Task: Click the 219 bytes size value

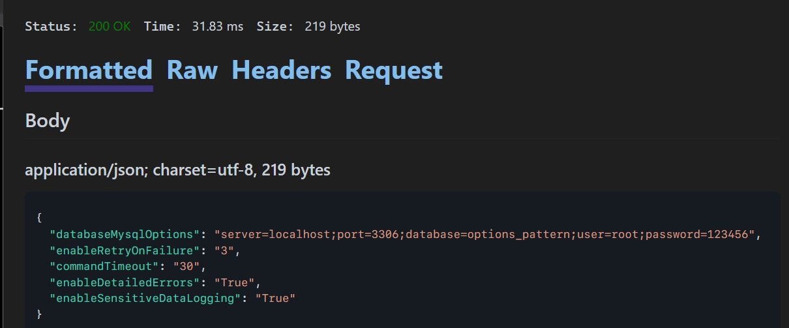Action: point(332,27)
